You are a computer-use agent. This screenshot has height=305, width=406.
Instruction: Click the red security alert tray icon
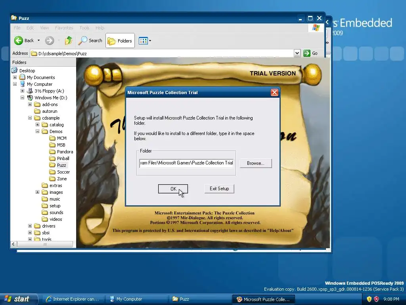[x=377, y=299]
